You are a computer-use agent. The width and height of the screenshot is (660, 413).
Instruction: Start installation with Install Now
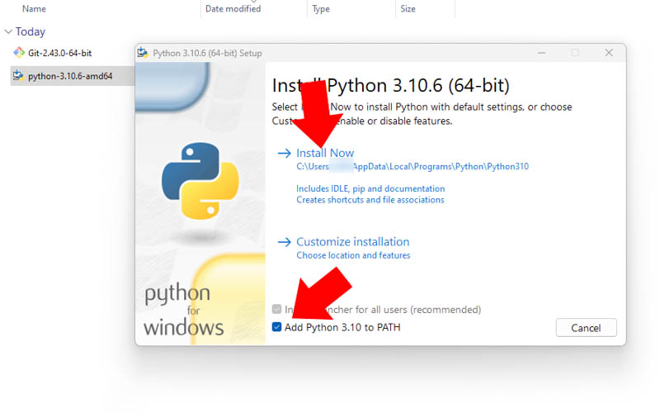click(325, 153)
